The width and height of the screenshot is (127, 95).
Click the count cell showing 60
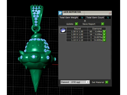[91, 31]
